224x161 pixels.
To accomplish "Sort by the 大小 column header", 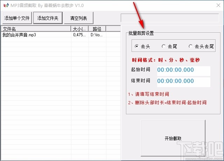I will 80,29.
